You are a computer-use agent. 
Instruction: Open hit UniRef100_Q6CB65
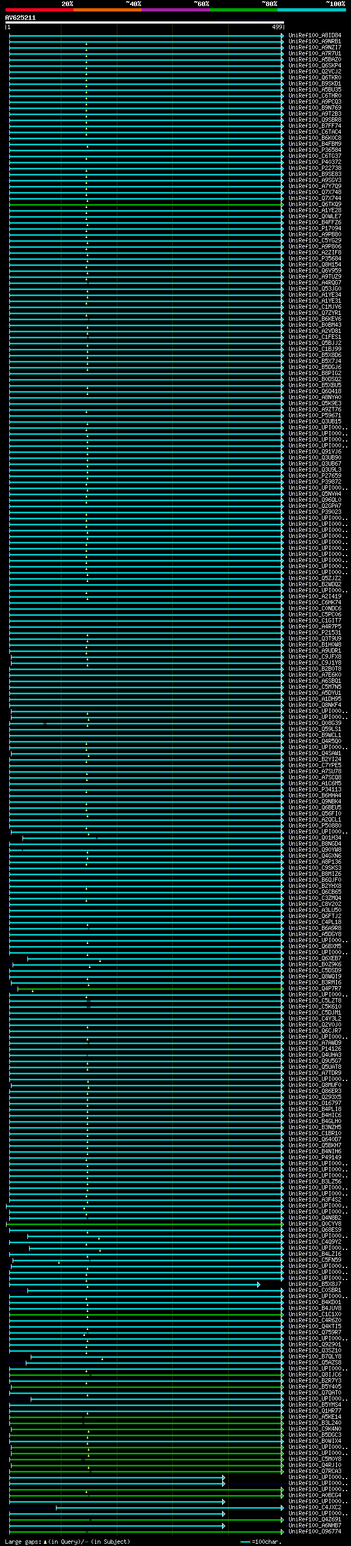pos(315,892)
